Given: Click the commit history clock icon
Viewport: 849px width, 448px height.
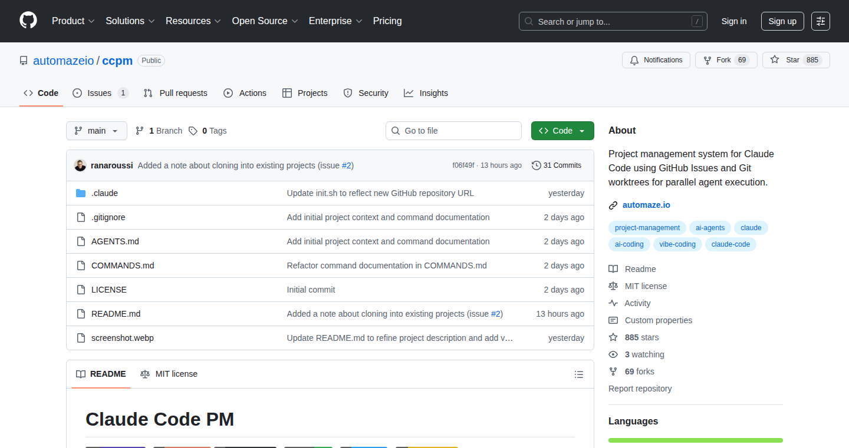Looking at the screenshot, I should (x=536, y=165).
